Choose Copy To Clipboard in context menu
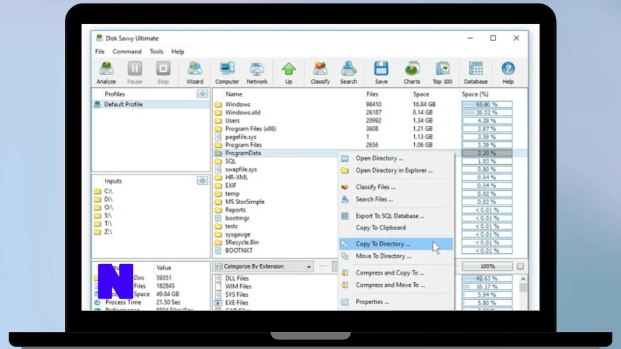621x349 pixels. [x=395, y=228]
